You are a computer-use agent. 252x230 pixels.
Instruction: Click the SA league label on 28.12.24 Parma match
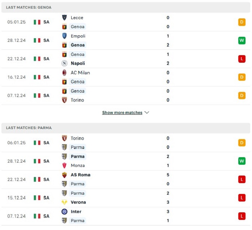click(x=46, y=161)
